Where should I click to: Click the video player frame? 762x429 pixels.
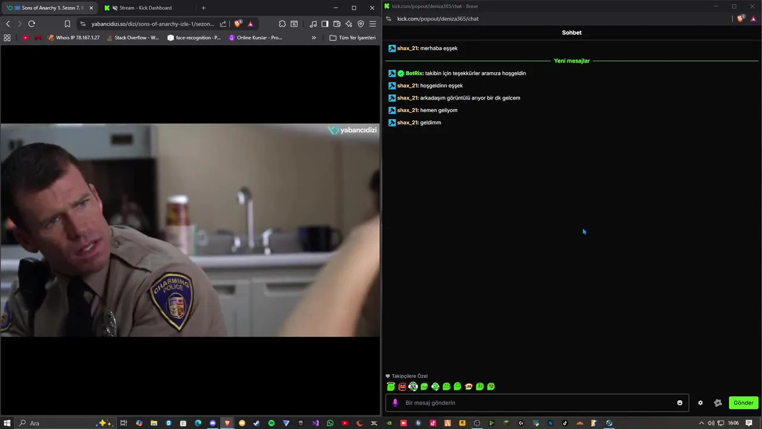tap(190, 230)
